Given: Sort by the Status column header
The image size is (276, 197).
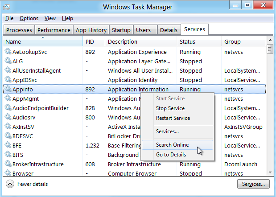Looking at the screenshot, I should (x=199, y=41).
